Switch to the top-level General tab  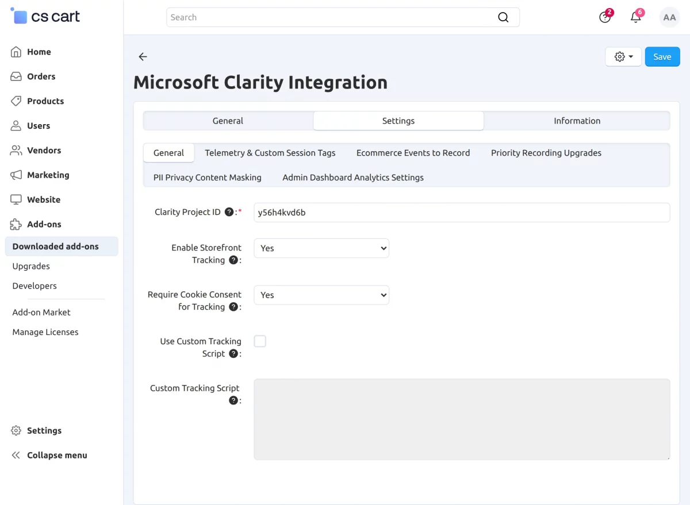[228, 121]
